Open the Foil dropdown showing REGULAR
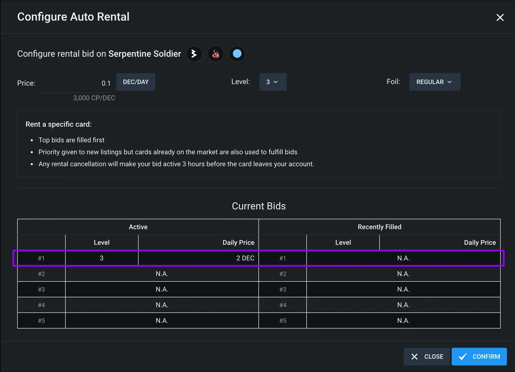The width and height of the screenshot is (515, 372). point(435,82)
